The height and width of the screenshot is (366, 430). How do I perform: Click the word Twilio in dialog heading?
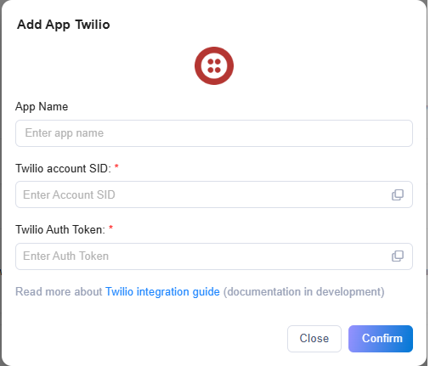click(93, 25)
